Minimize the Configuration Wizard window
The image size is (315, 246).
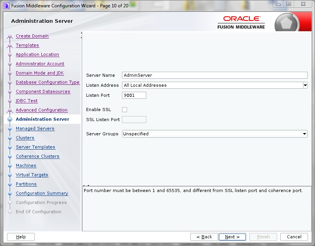[x=278, y=4]
